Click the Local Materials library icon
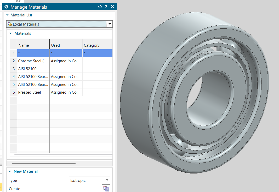The width and height of the screenshot is (279, 192). tap(10, 24)
